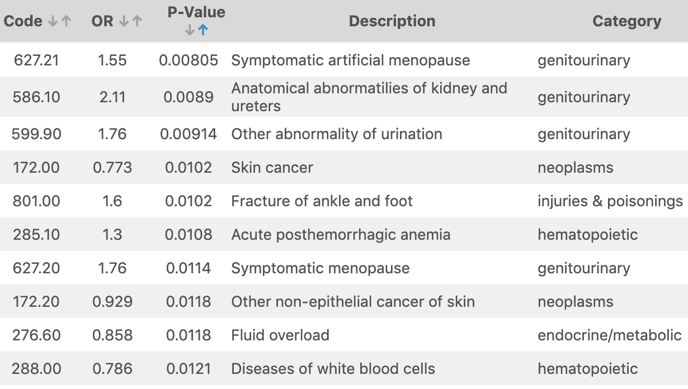
Task: Click the blue P-Value ascending arrow
Action: [203, 31]
